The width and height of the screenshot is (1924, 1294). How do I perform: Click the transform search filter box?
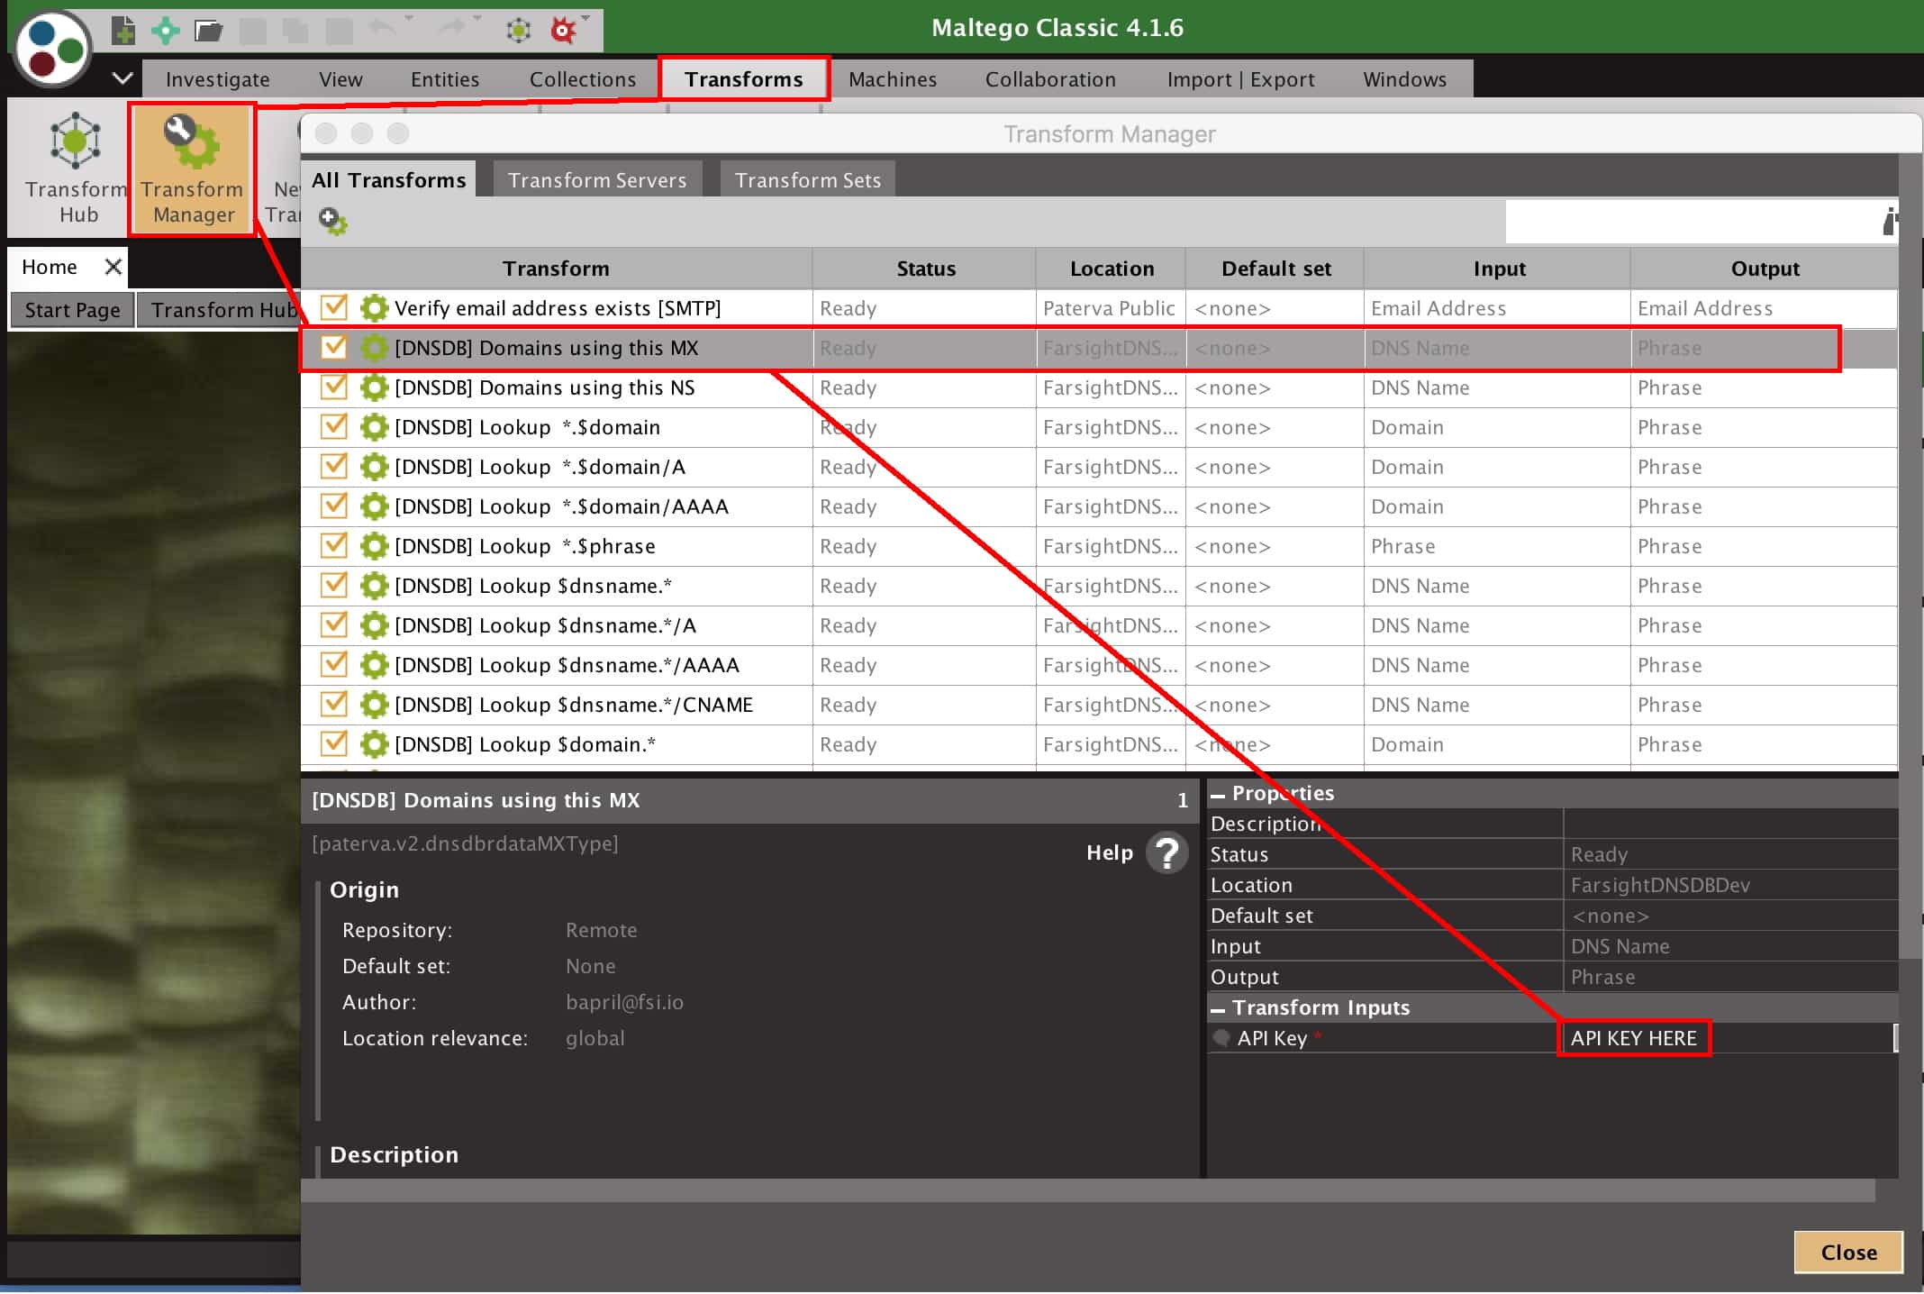(1692, 222)
